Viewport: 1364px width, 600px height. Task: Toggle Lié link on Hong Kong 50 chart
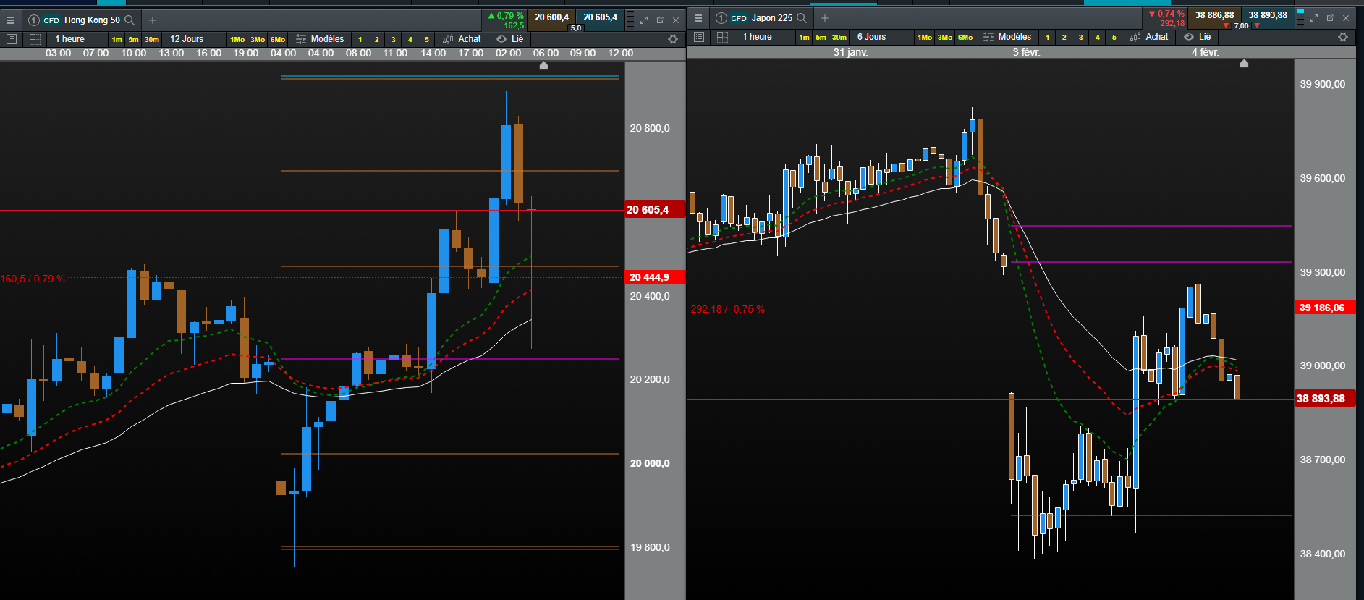509,39
